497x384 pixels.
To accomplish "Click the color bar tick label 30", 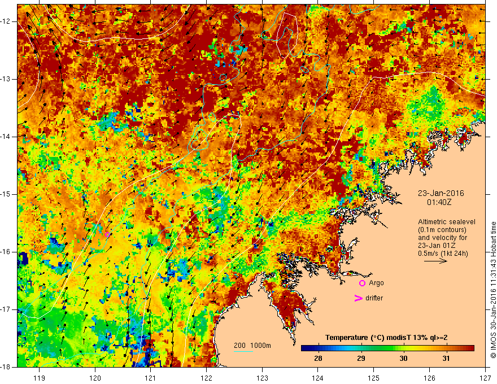I will (x=403, y=359).
